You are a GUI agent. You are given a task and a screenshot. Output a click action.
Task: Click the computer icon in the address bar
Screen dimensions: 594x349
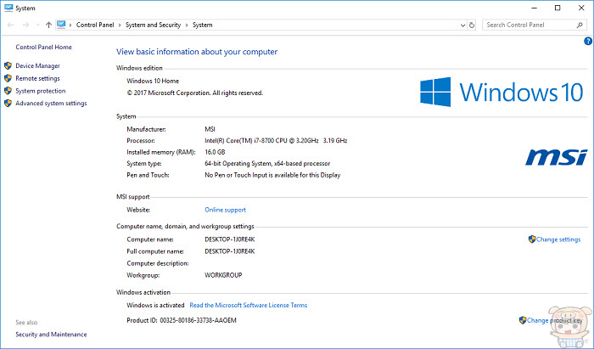(61, 25)
